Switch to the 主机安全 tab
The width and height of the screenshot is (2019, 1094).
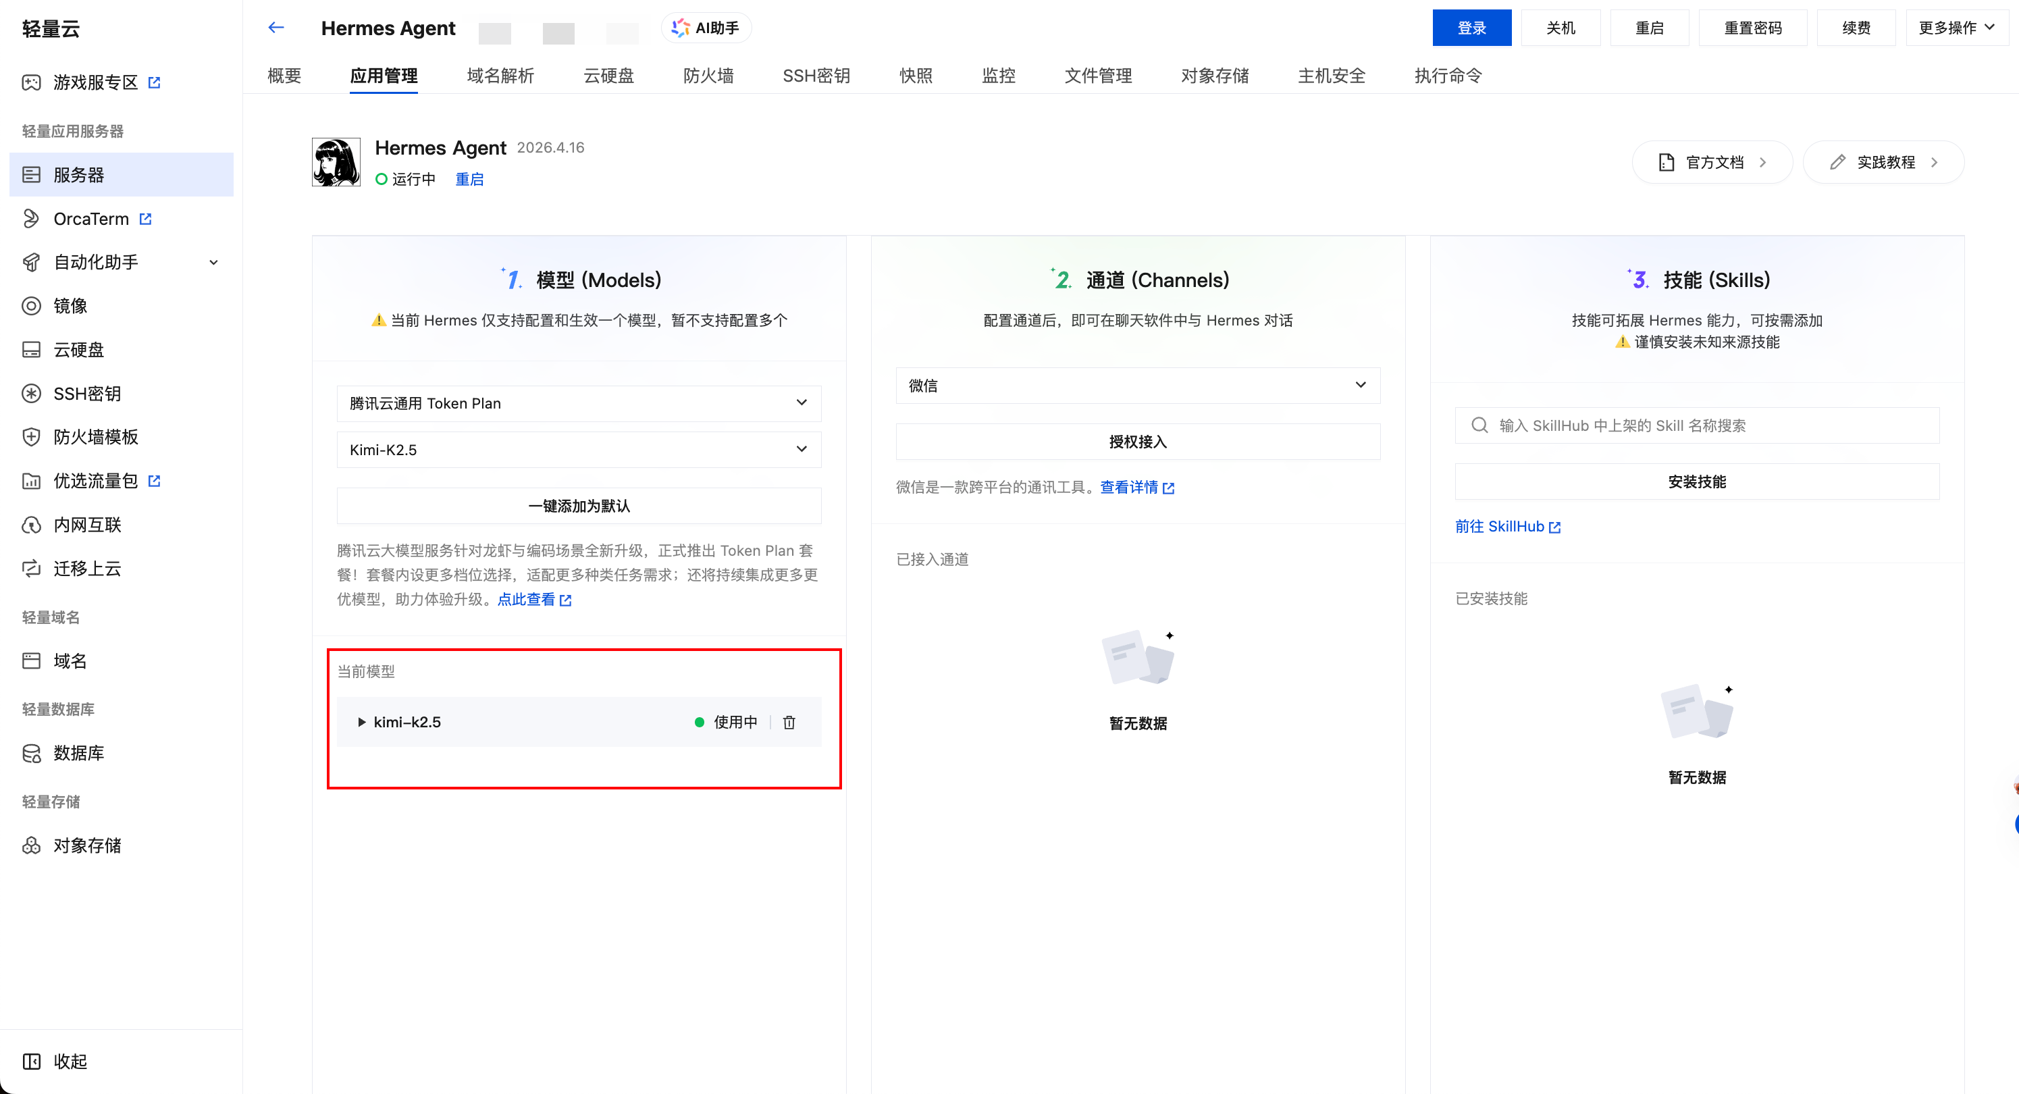1332,75
